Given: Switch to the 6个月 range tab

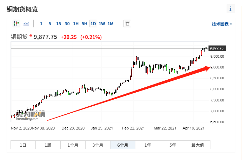Looking at the screenshot, I should [123, 145].
